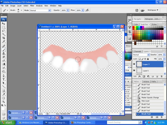Select the Blur tool
The width and height of the screenshot is (167, 125).
[x=4, y=67]
